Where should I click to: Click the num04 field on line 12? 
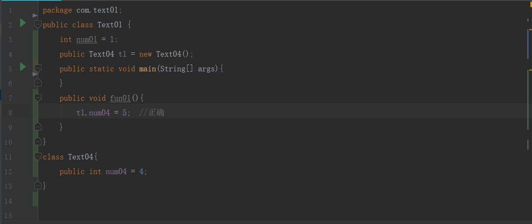[116, 172]
